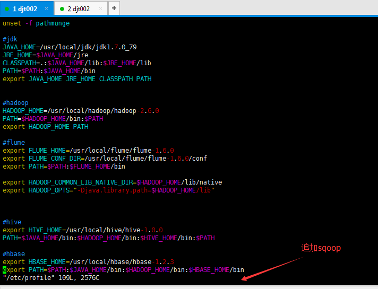Click the '#hadoop' comment line
This screenshot has height=289, width=378.
pyautogui.click(x=15, y=103)
